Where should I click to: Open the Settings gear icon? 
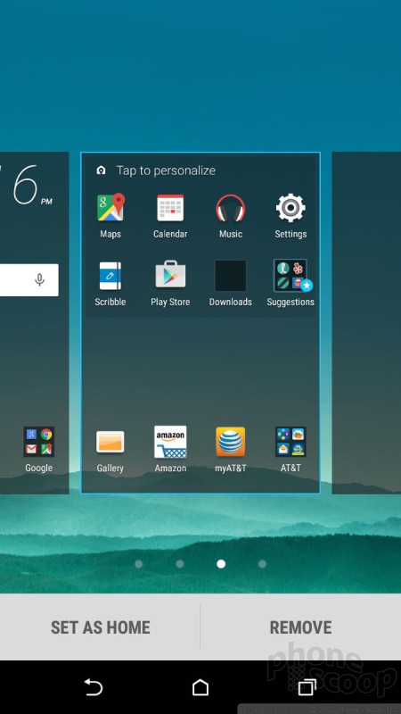[291, 208]
